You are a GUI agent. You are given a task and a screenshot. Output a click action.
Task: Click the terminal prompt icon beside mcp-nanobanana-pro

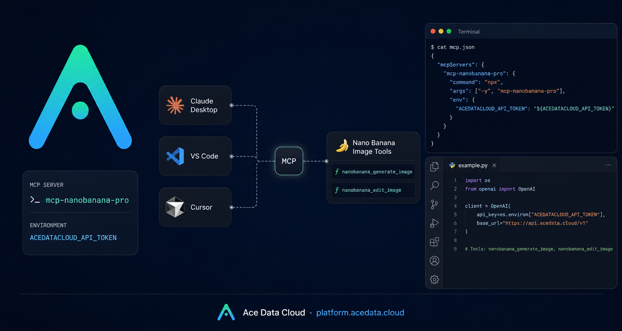[35, 200]
